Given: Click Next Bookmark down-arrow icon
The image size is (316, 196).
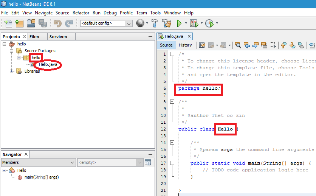Looking at the screenshot, I should click(x=292, y=45).
